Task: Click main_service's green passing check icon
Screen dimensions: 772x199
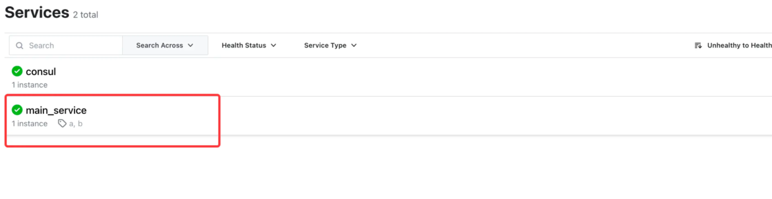Action: click(17, 110)
